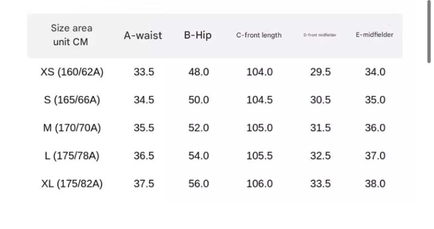434x229 pixels.
Task: Click the M front length value 105.0
Action: click(x=260, y=128)
